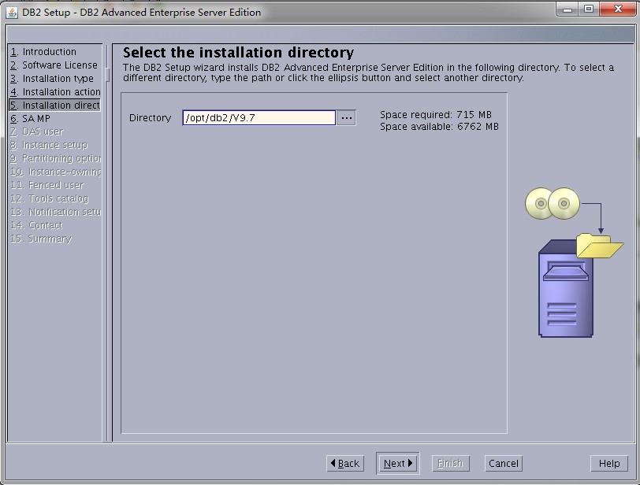640x485 pixels.
Task: Select step 14 Contact
Action: (36, 225)
